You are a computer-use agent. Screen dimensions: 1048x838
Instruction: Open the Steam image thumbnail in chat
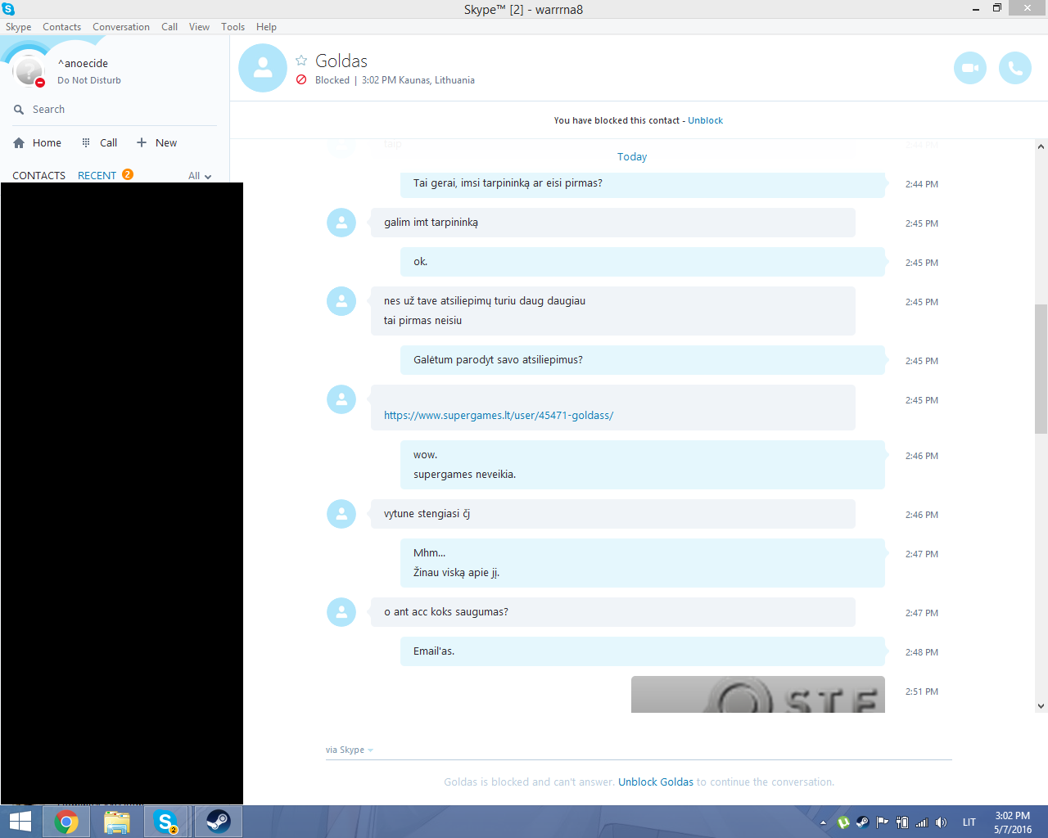pyautogui.click(x=758, y=694)
